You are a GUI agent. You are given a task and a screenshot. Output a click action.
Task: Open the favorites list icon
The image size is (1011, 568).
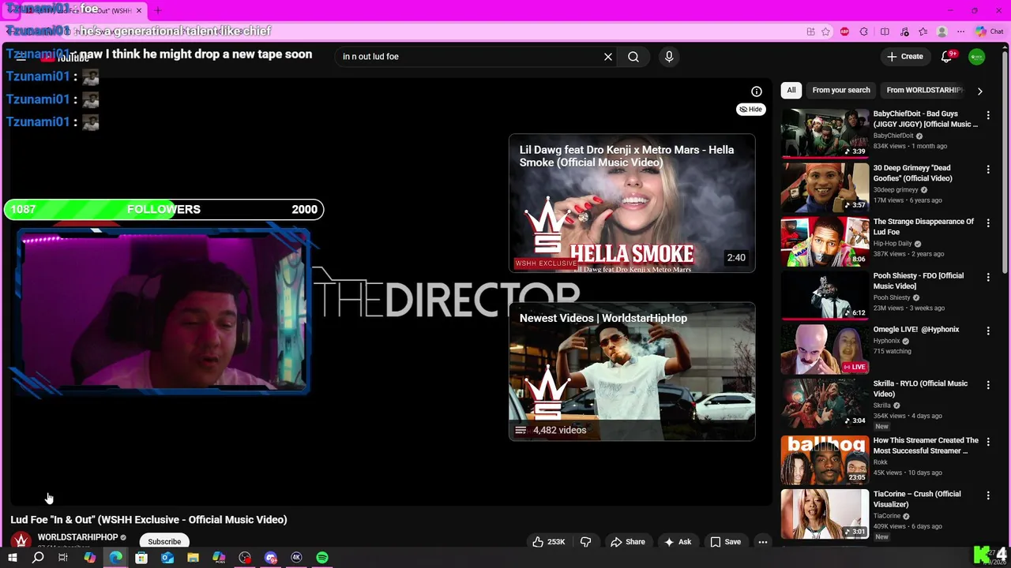coord(923,32)
